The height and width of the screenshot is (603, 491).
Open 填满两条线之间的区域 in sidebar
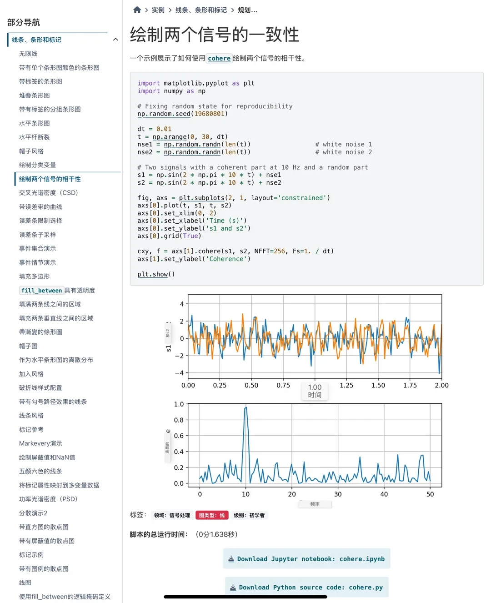pyautogui.click(x=50, y=304)
